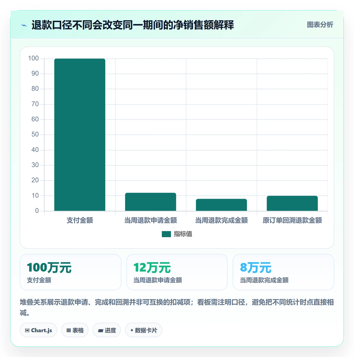Click the 指标值 legend label
This screenshot has width=354, height=357.
click(183, 234)
